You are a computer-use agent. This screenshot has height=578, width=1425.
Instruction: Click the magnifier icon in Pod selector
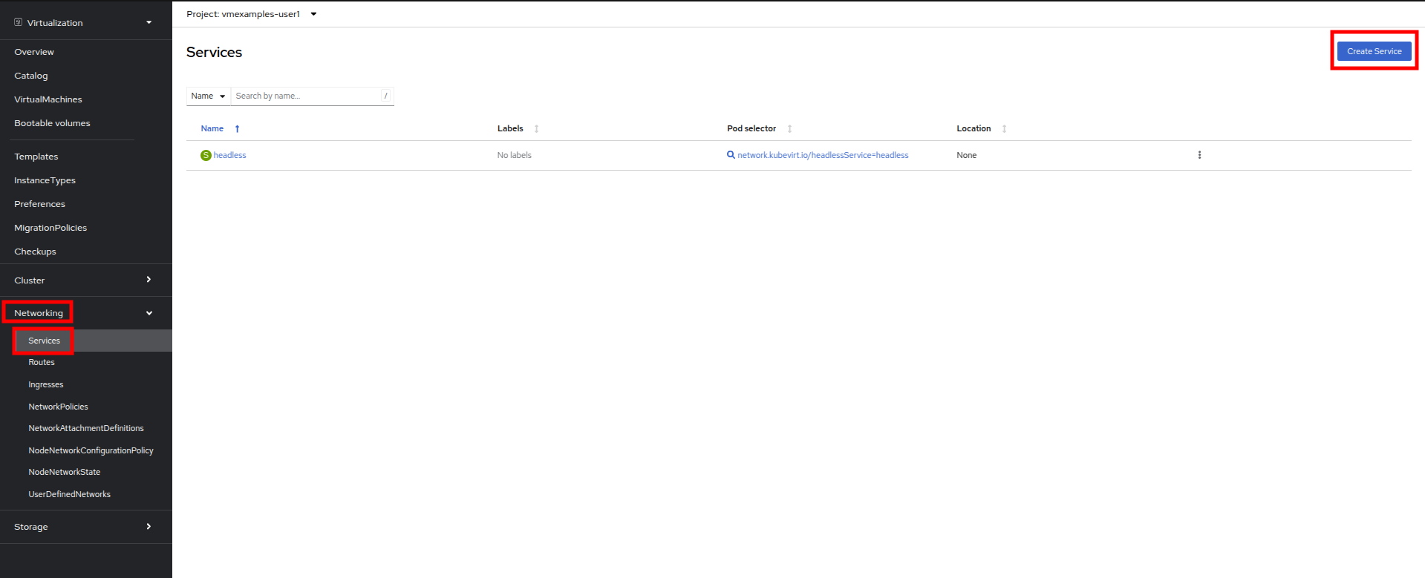pyautogui.click(x=731, y=155)
